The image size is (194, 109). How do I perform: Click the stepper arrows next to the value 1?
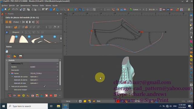[x=146, y=9]
